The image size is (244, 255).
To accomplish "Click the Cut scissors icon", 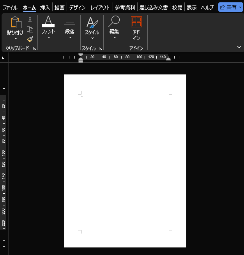I will tap(30, 19).
